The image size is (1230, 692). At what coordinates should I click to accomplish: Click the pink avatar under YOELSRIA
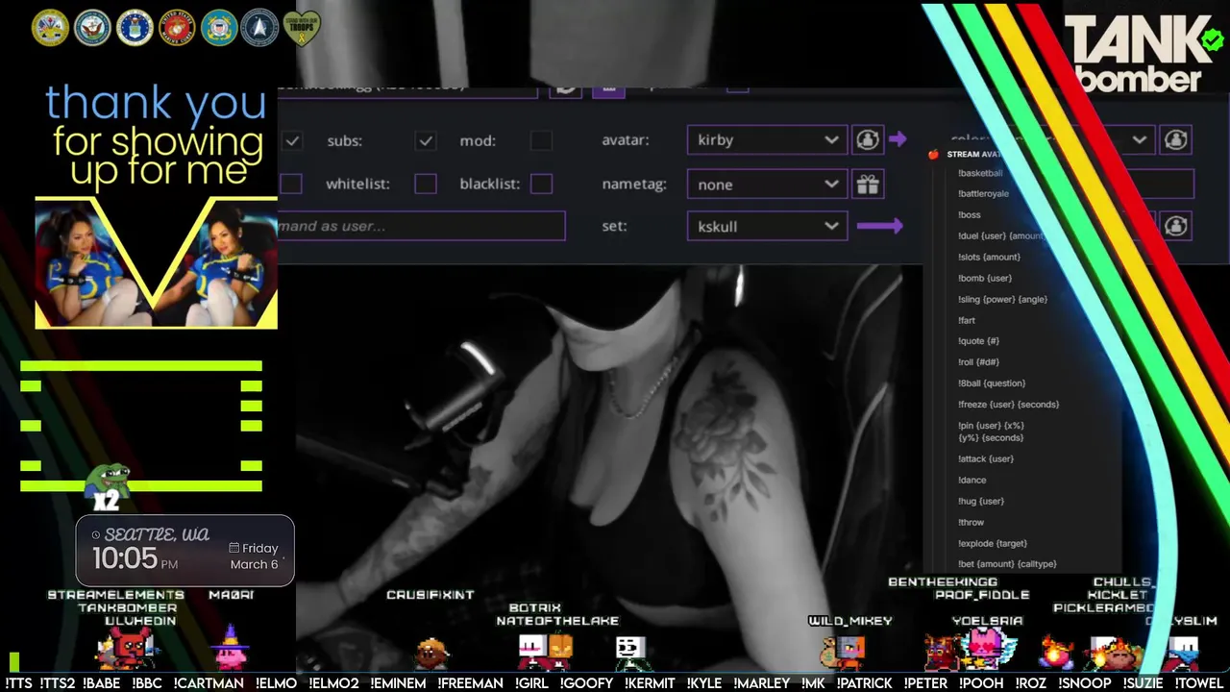tap(987, 649)
